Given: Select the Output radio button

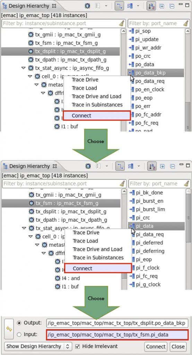Looking at the screenshot, I should pyautogui.click(x=19, y=323).
